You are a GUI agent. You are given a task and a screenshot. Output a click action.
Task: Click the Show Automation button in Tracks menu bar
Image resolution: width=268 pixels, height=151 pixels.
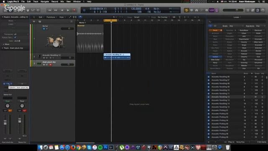(70, 17)
